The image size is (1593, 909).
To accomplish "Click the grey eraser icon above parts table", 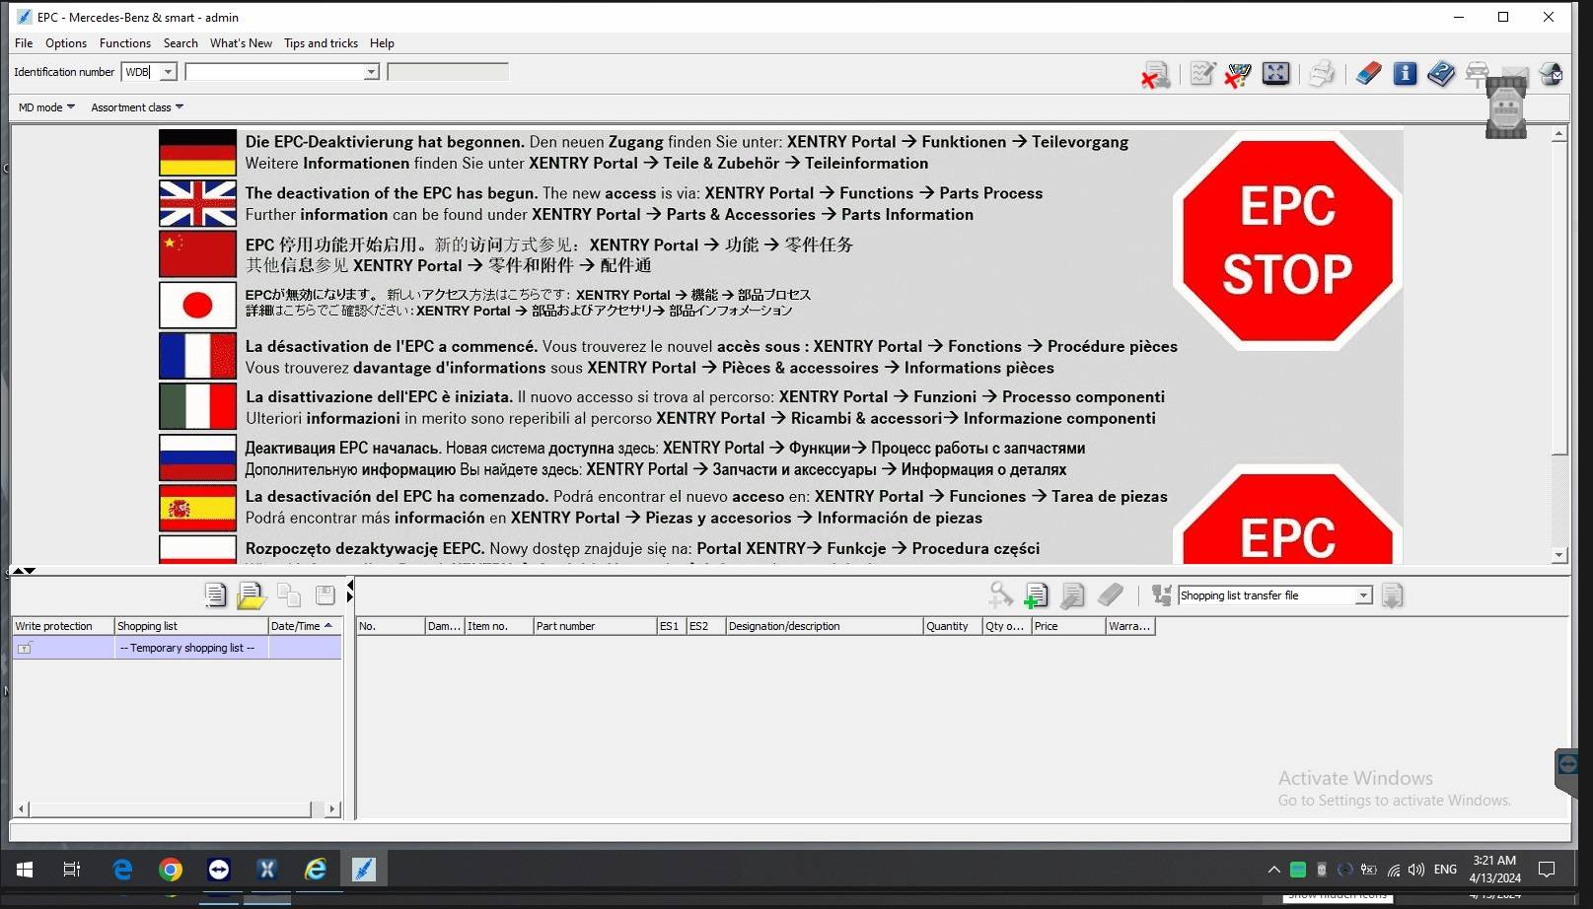I will (1110, 594).
